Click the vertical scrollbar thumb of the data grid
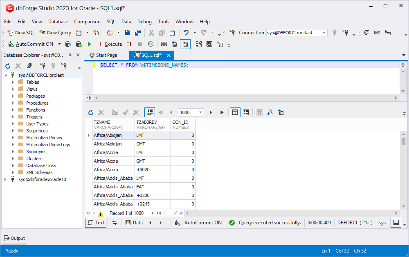409x257 pixels. coord(403,141)
